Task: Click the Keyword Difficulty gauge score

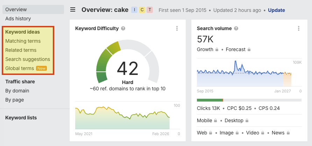Action: pyautogui.click(x=127, y=68)
